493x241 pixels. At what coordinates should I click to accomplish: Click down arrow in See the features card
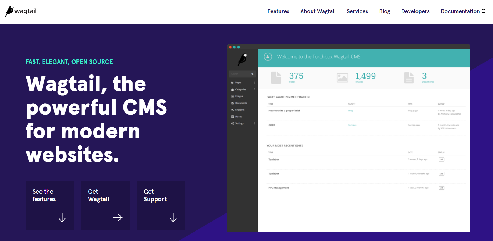pyautogui.click(x=62, y=218)
